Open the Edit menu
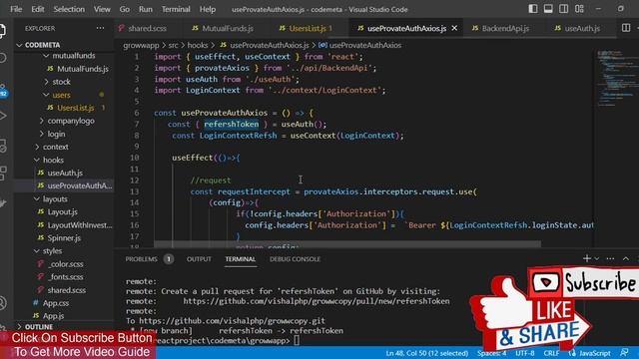The image size is (639, 359). (38, 9)
